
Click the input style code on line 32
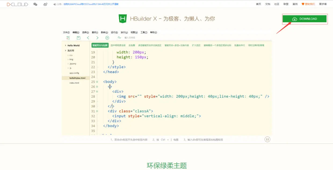coord(157,116)
